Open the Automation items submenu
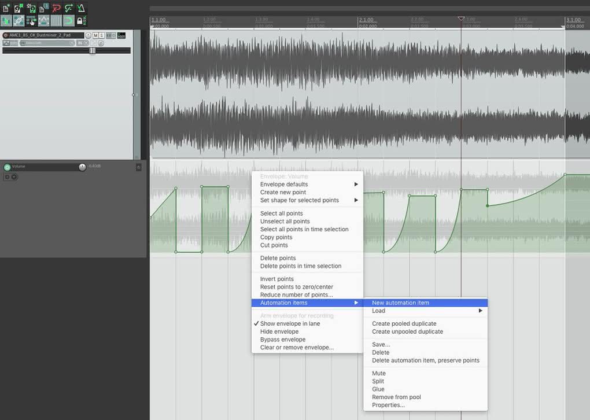The width and height of the screenshot is (590, 420). coord(307,303)
